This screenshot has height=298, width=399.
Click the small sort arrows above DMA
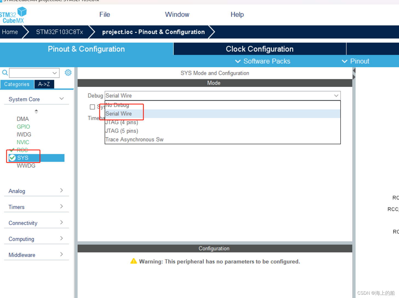36,111
